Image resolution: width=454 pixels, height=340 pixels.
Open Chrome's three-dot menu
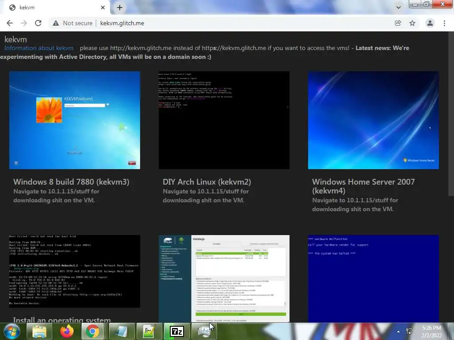tap(444, 23)
